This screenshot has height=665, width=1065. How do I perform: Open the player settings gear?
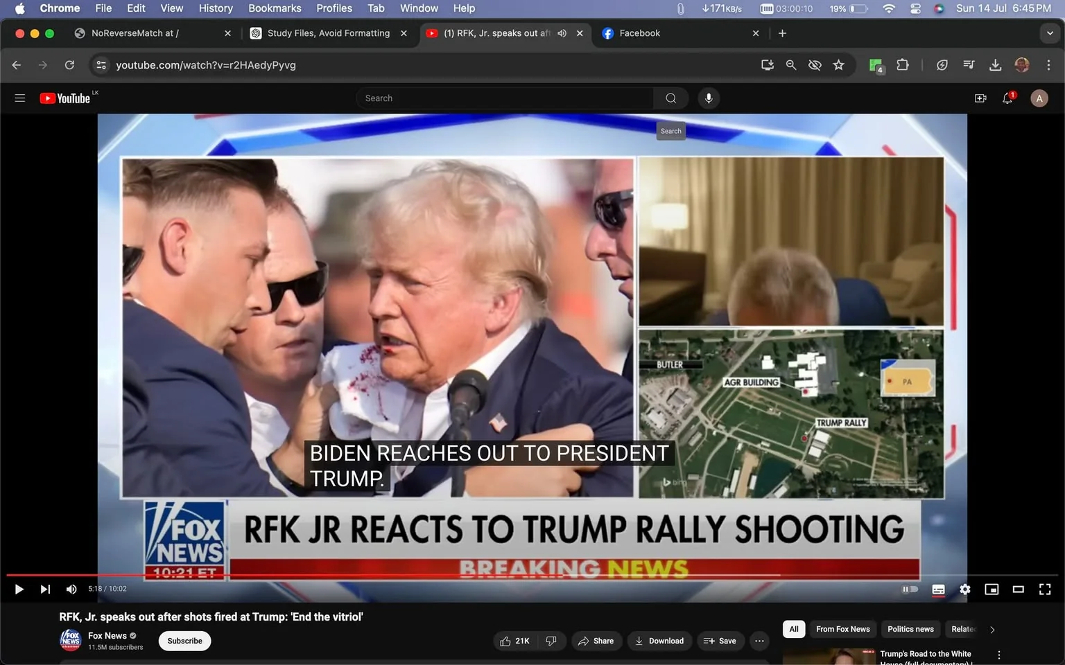[965, 589]
